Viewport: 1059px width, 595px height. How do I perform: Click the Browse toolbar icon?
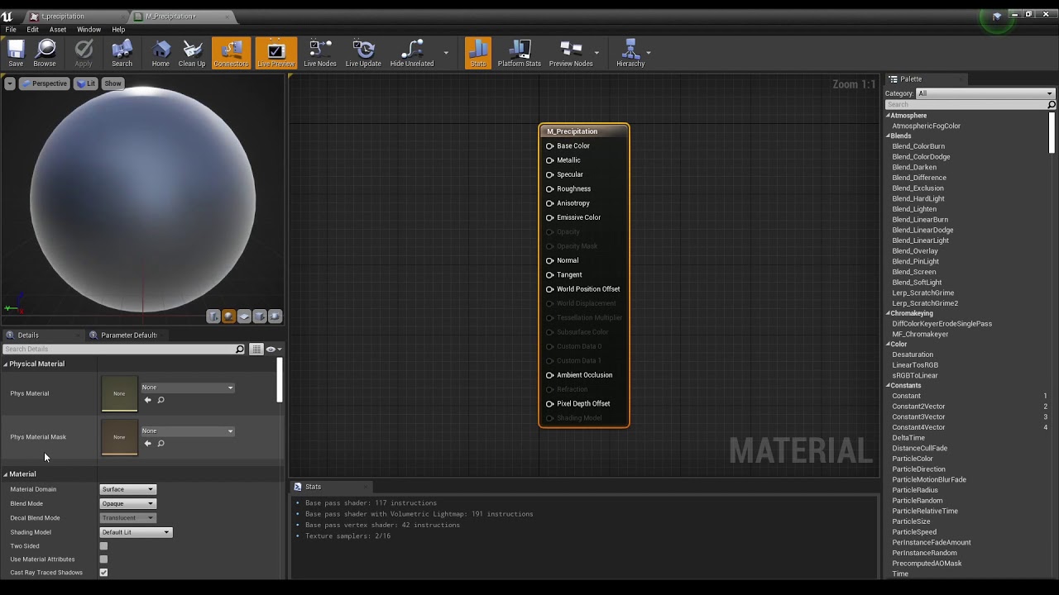45,53
